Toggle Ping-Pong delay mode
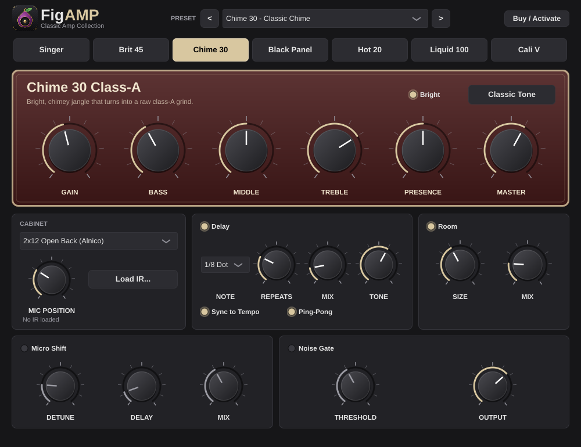The image size is (581, 447). [310, 312]
